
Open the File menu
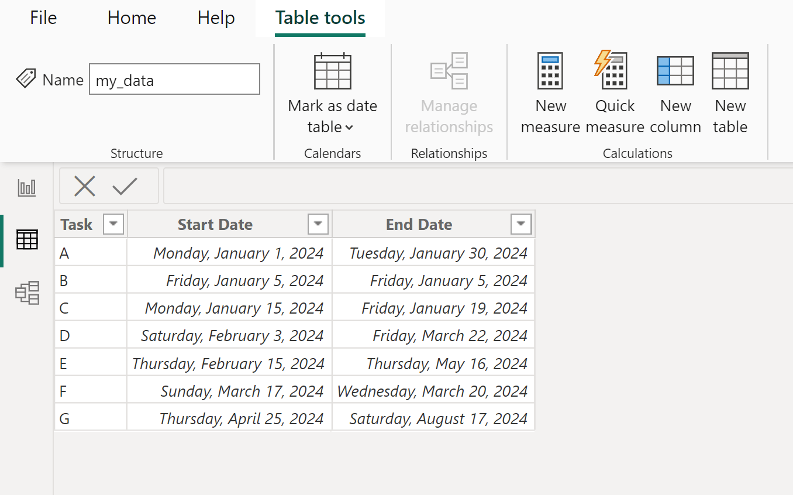click(43, 18)
